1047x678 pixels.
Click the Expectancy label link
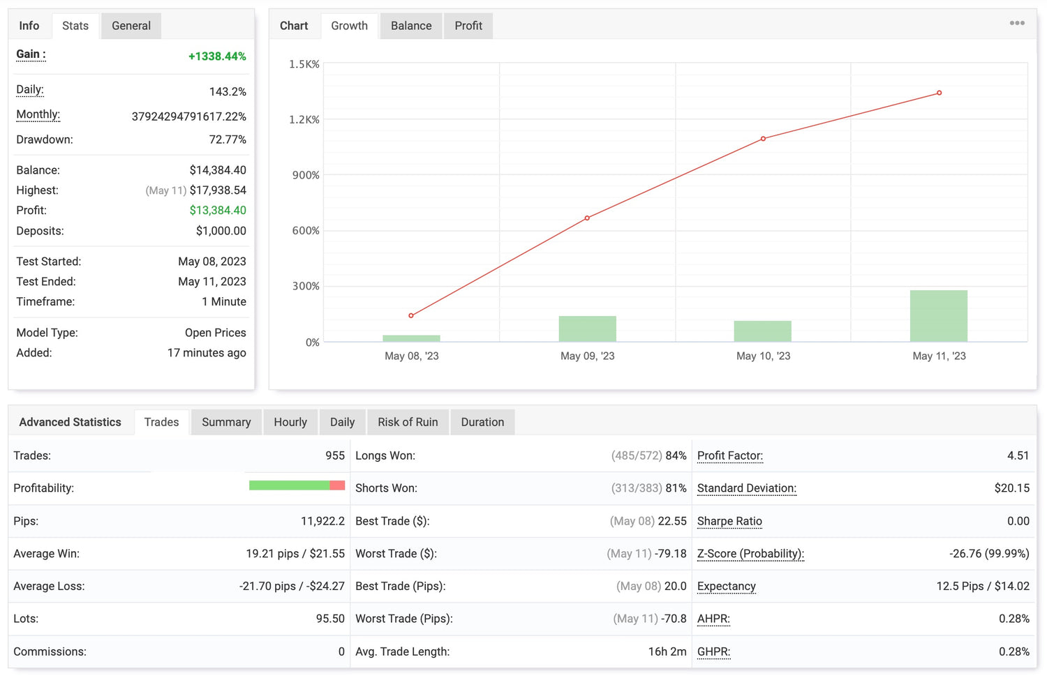(726, 586)
